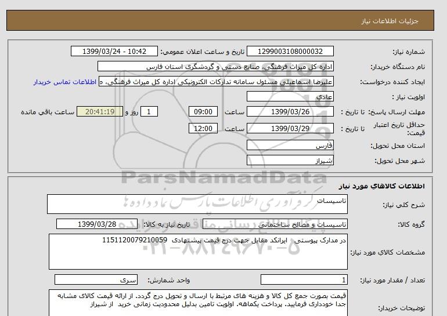The width and height of the screenshot is (447, 316).
Task: Click the label اولویت نیاز
Action: [409, 97]
